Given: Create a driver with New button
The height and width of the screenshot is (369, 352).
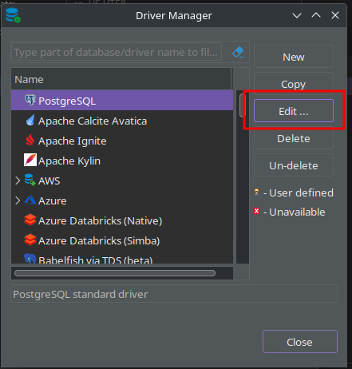Looking at the screenshot, I should pyautogui.click(x=294, y=57).
